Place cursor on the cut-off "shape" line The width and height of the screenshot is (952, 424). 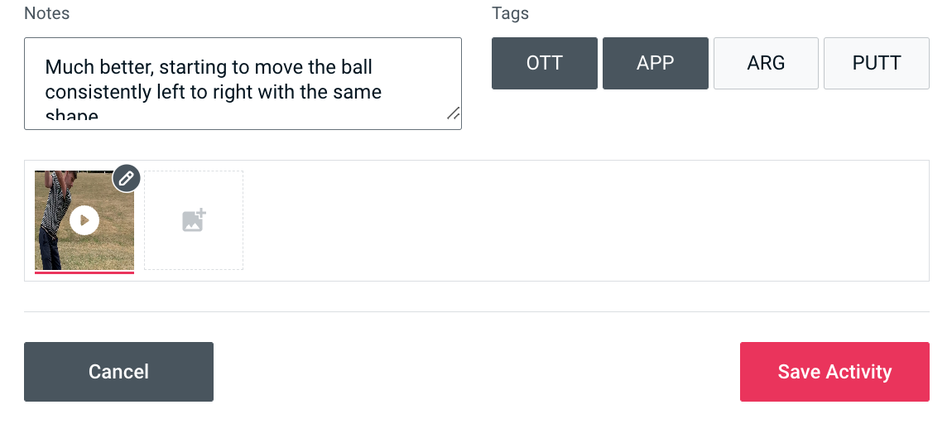72,117
